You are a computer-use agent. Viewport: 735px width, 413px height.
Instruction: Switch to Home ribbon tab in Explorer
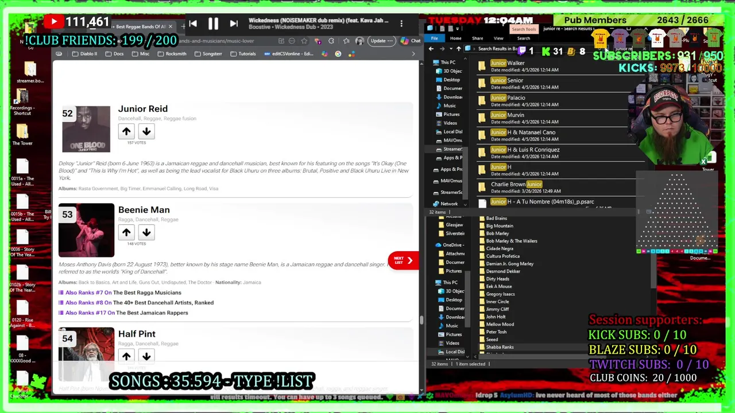point(455,38)
